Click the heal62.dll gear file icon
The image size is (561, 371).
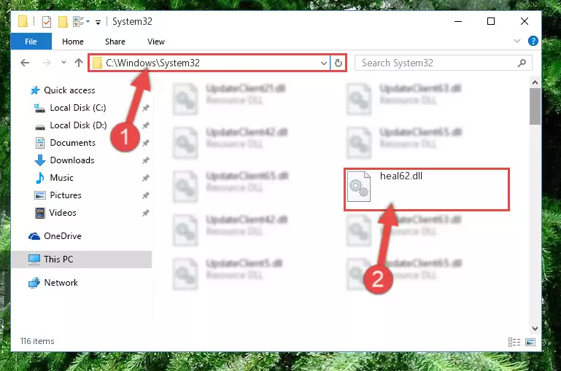coord(359,187)
